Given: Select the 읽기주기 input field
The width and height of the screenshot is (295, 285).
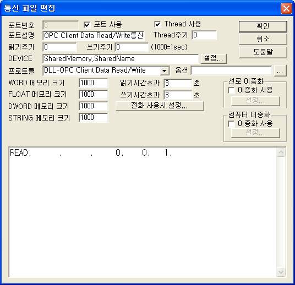Looking at the screenshot, I should [59, 47].
